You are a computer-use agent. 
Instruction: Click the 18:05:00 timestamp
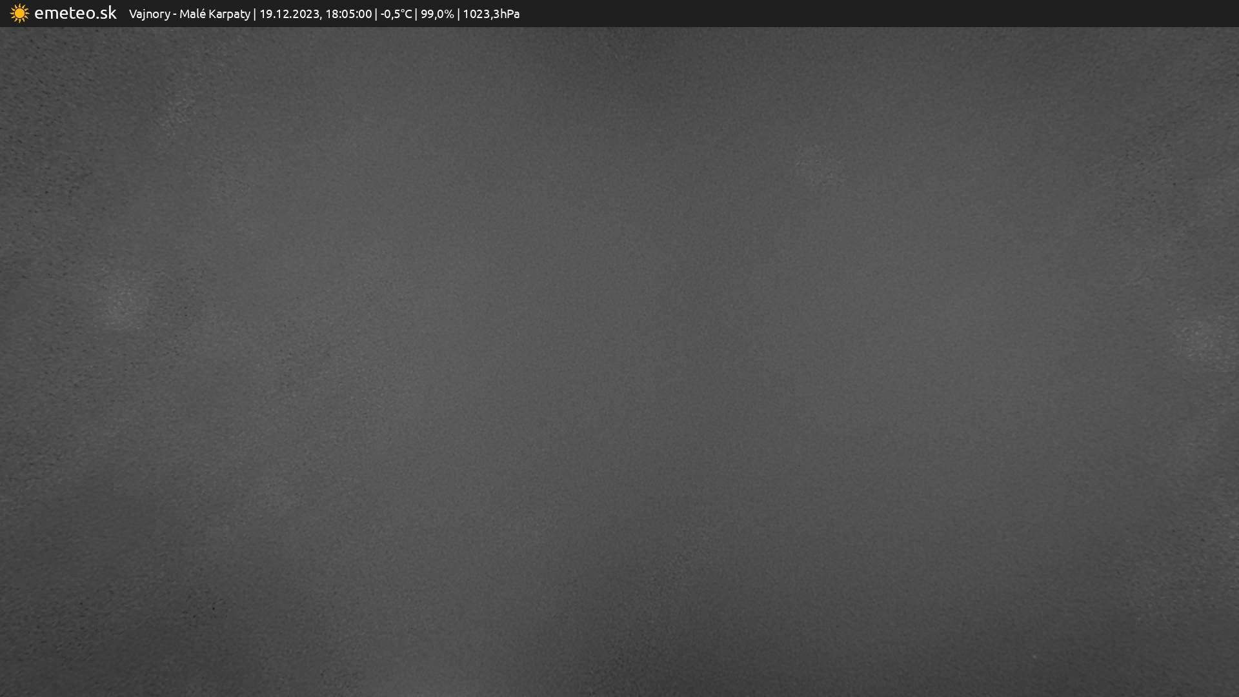click(x=348, y=14)
